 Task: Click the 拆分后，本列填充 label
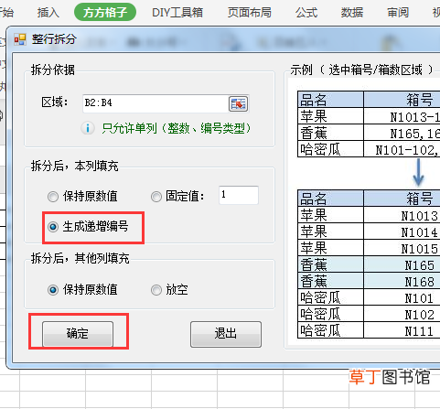coord(74,166)
